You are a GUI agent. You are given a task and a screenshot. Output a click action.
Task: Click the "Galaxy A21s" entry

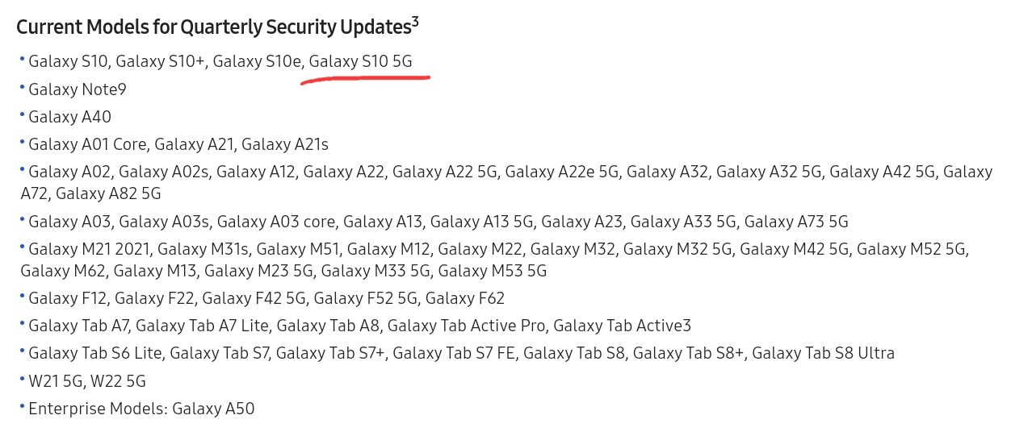point(284,145)
